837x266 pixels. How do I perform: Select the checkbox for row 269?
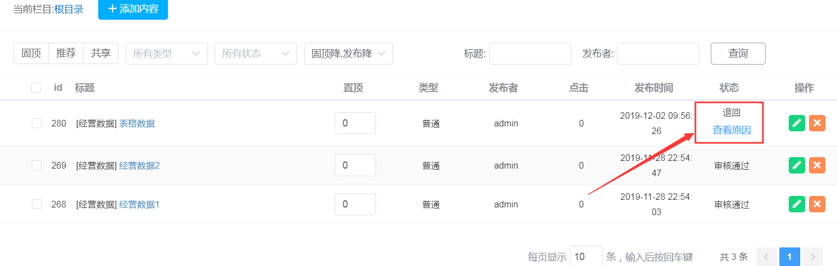pyautogui.click(x=37, y=165)
